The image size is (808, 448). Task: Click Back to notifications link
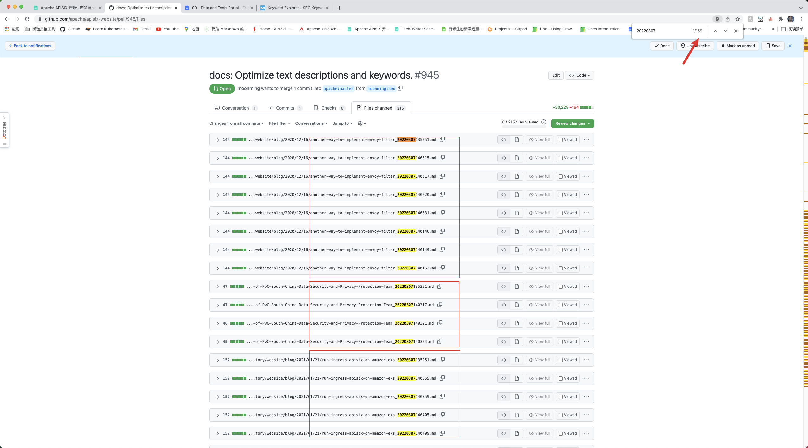[30, 46]
